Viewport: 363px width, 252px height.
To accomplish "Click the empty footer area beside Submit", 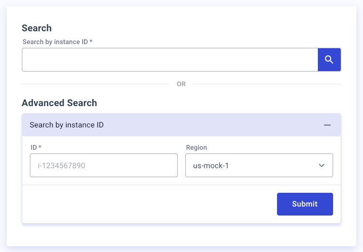I will tap(150, 204).
